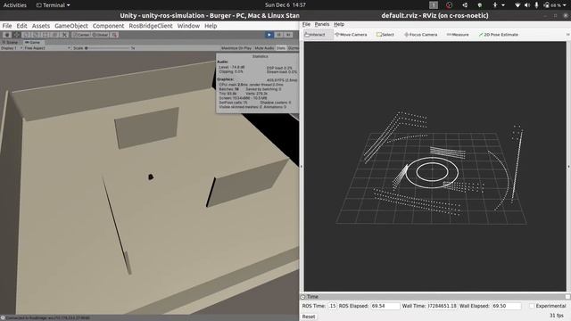Adjust the Game view Scale slider

click(x=107, y=48)
